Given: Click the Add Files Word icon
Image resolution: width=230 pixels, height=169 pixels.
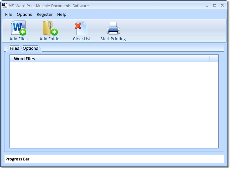Looking at the screenshot, I should point(18,28).
